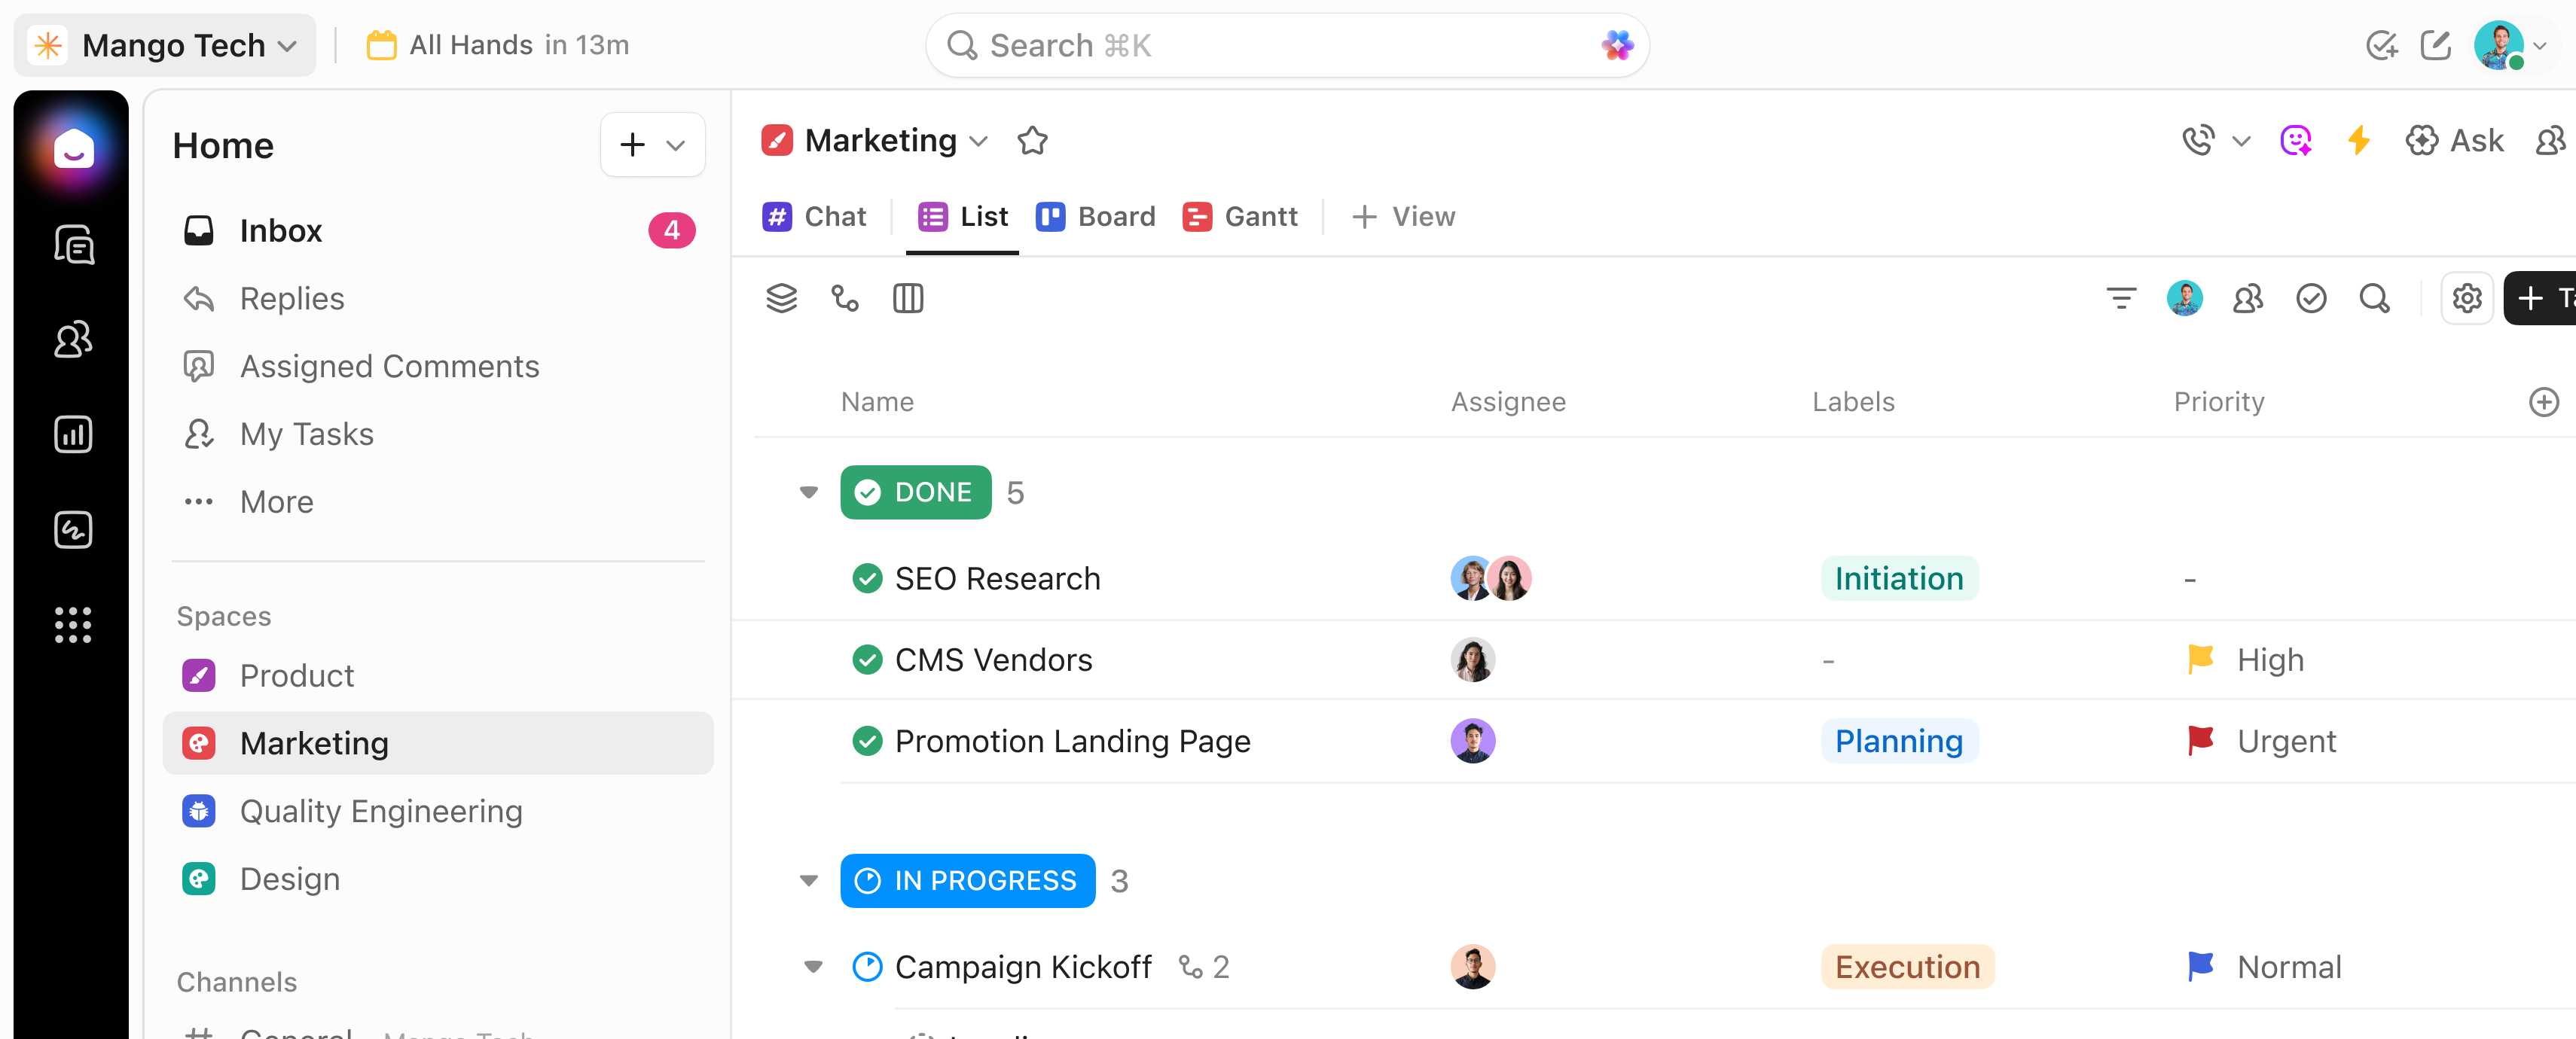This screenshot has height=1039, width=2576.
Task: Collapse the IN PROGRESS group
Action: pos(808,880)
